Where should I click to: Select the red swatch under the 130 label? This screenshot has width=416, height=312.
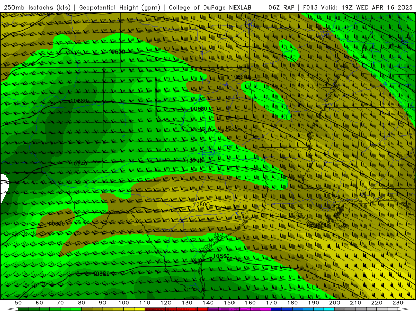click(x=192, y=309)
